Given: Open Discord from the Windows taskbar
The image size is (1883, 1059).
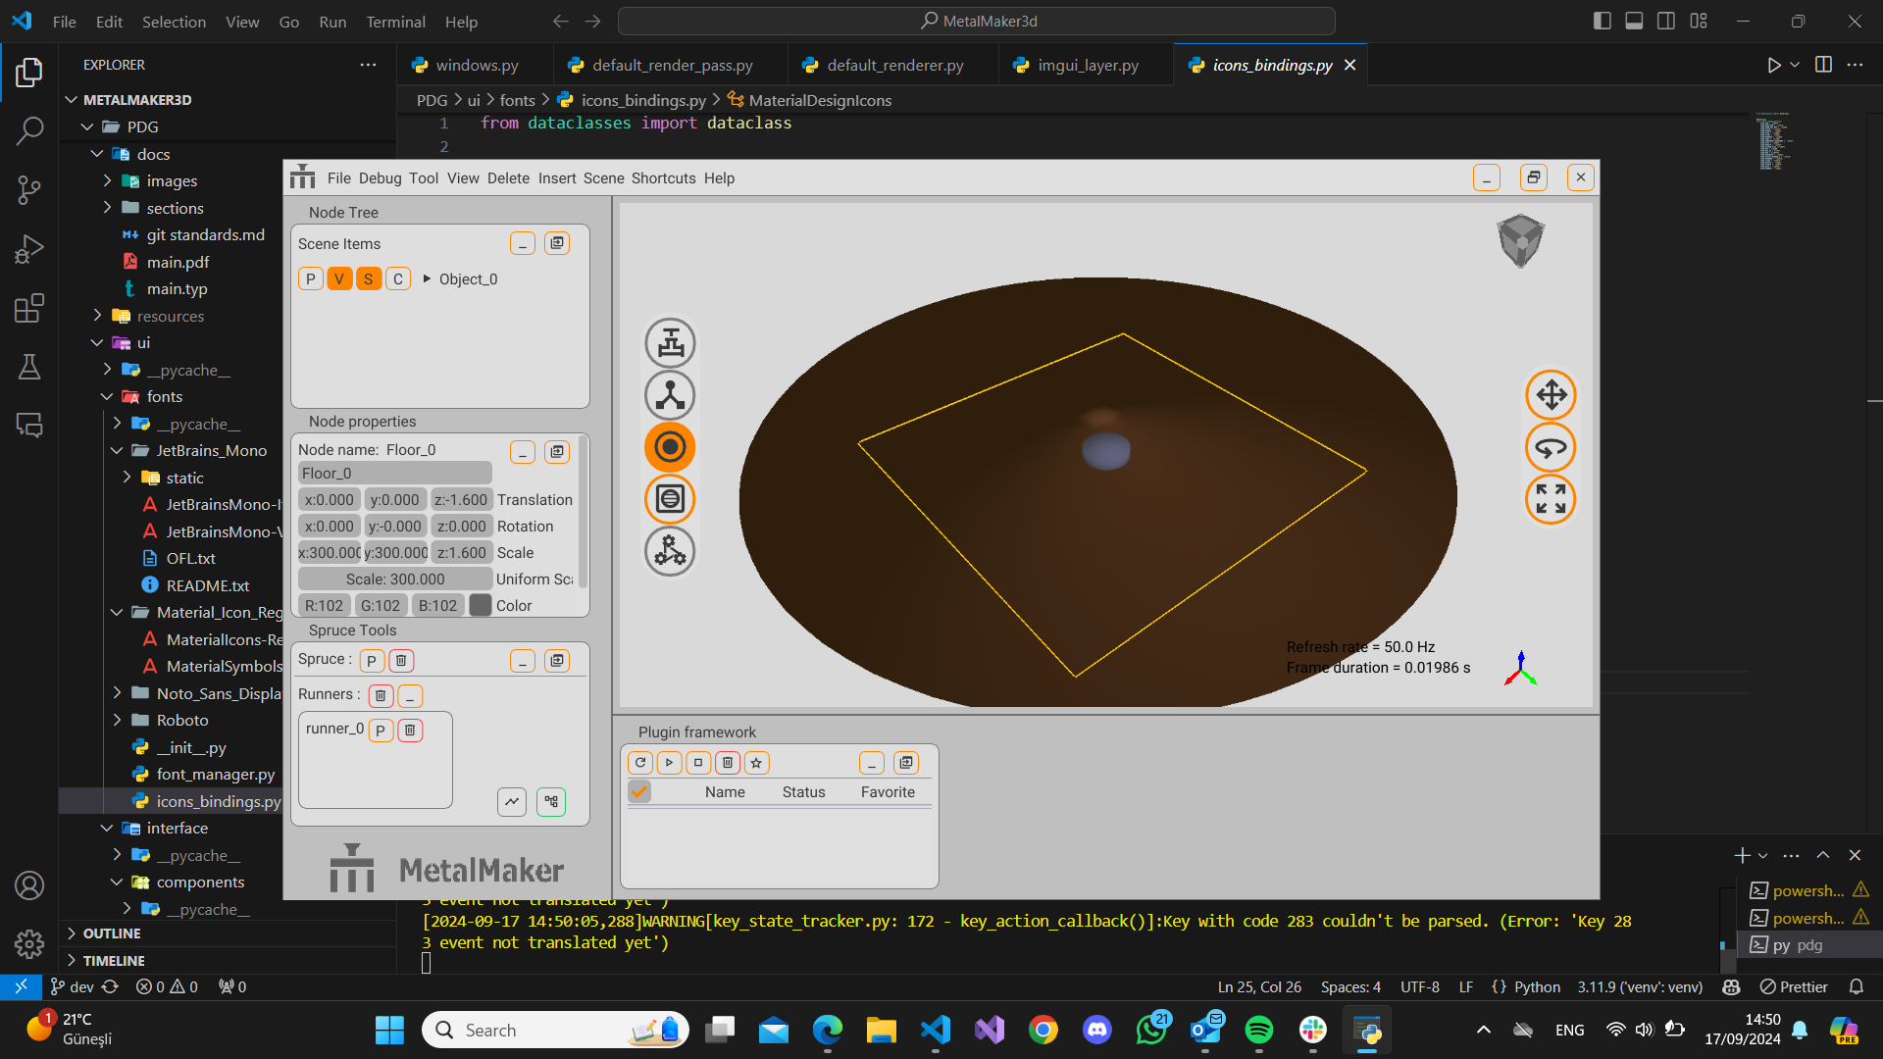Looking at the screenshot, I should [1096, 1030].
